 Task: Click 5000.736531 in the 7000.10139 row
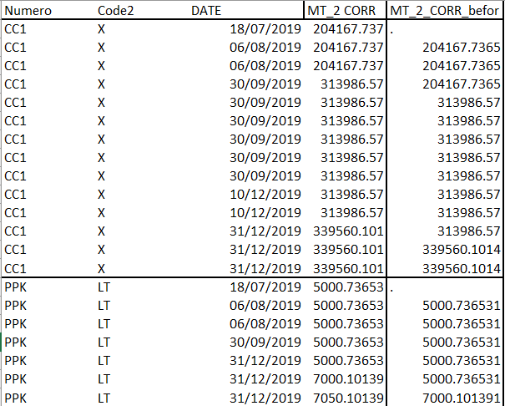462,378
